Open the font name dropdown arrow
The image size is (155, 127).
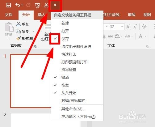107,27
